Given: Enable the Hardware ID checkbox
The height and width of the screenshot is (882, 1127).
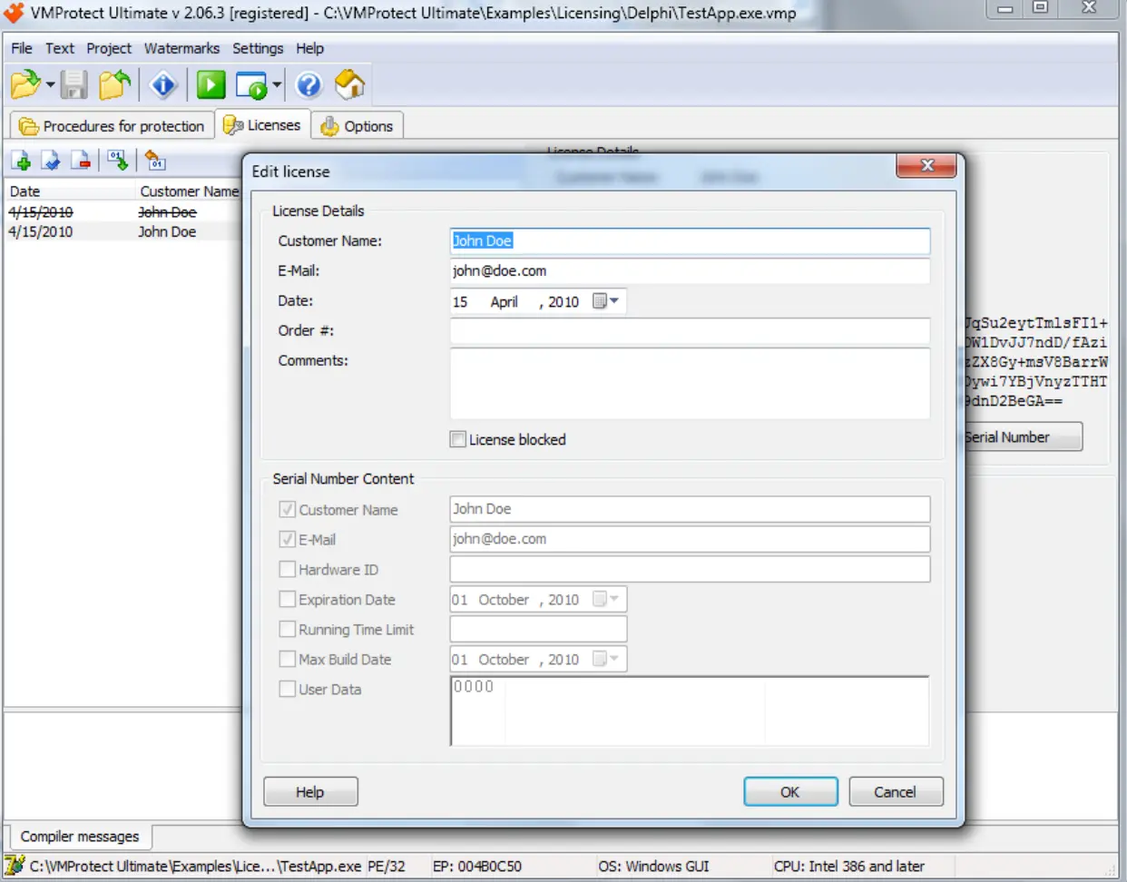Looking at the screenshot, I should coord(287,569).
